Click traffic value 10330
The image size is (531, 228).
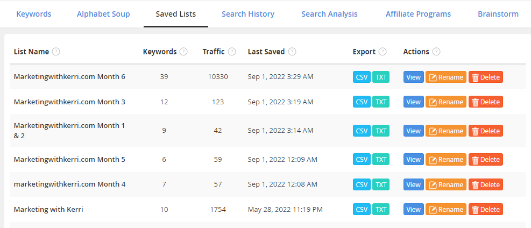[218, 77]
